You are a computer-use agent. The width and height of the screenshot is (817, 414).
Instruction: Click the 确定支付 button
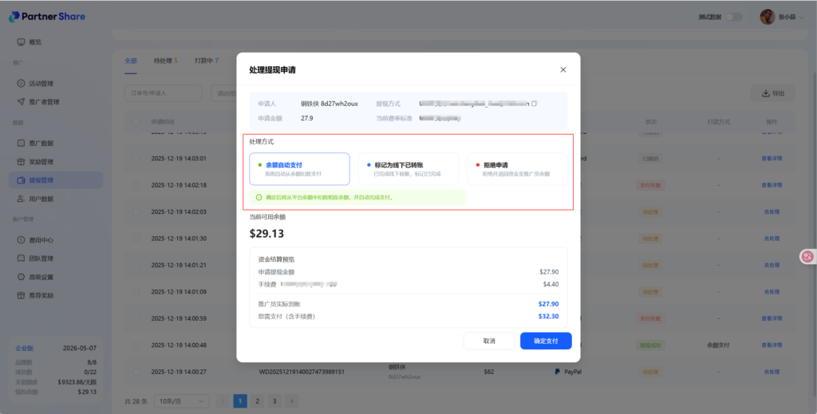pos(546,341)
